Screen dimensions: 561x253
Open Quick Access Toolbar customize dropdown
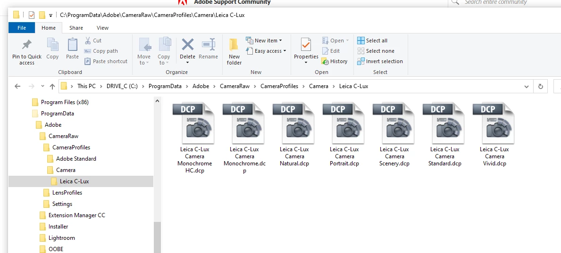51,16
